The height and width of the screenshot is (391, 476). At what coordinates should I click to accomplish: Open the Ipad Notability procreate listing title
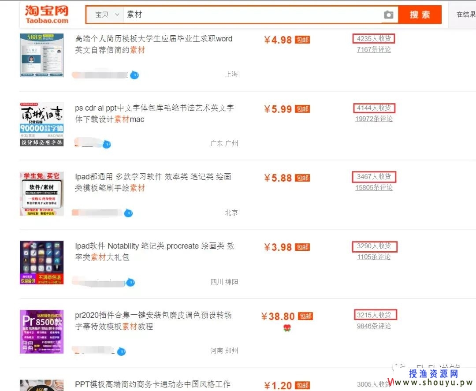pos(155,251)
